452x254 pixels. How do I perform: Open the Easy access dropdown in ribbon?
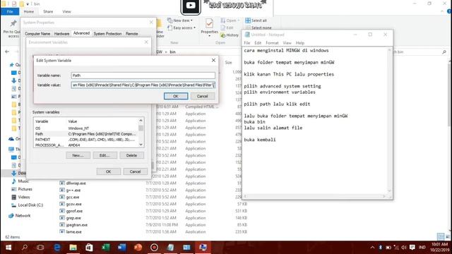tap(182, 28)
